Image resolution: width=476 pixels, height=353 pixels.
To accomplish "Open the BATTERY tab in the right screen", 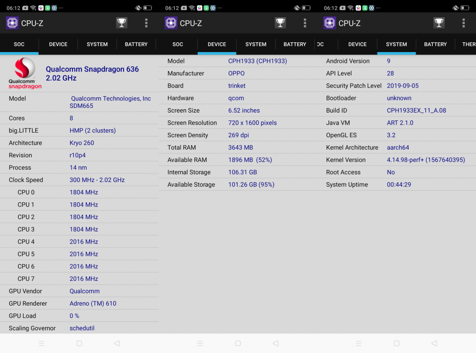I will pyautogui.click(x=435, y=44).
